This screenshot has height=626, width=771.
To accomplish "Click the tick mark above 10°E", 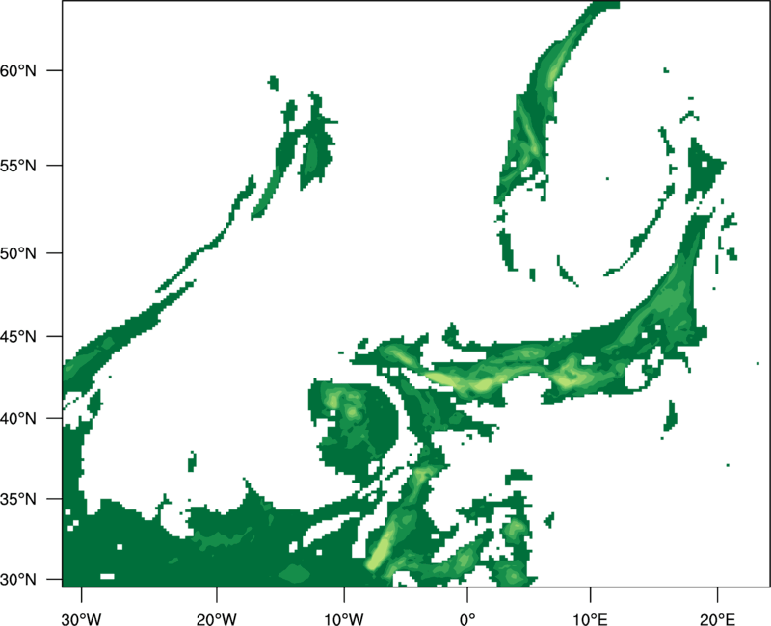I will pyautogui.click(x=590, y=594).
